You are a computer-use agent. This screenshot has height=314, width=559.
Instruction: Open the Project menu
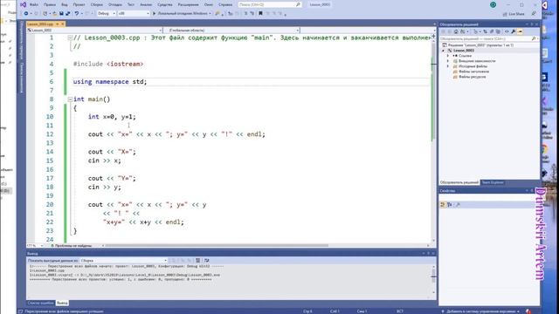point(79,4)
